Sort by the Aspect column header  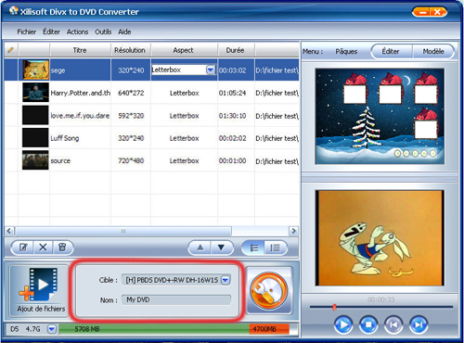pyautogui.click(x=184, y=50)
